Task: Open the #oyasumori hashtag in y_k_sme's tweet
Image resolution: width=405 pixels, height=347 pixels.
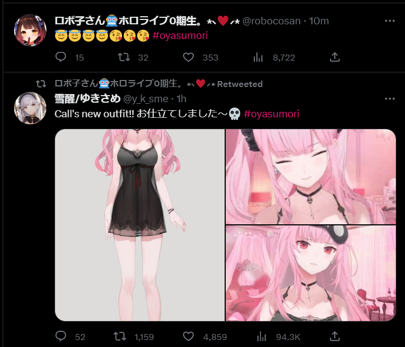Action: pos(272,114)
